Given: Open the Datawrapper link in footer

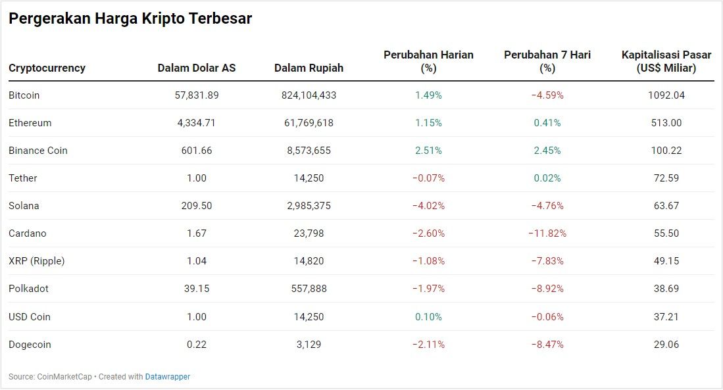Looking at the screenshot, I should 167,377.
